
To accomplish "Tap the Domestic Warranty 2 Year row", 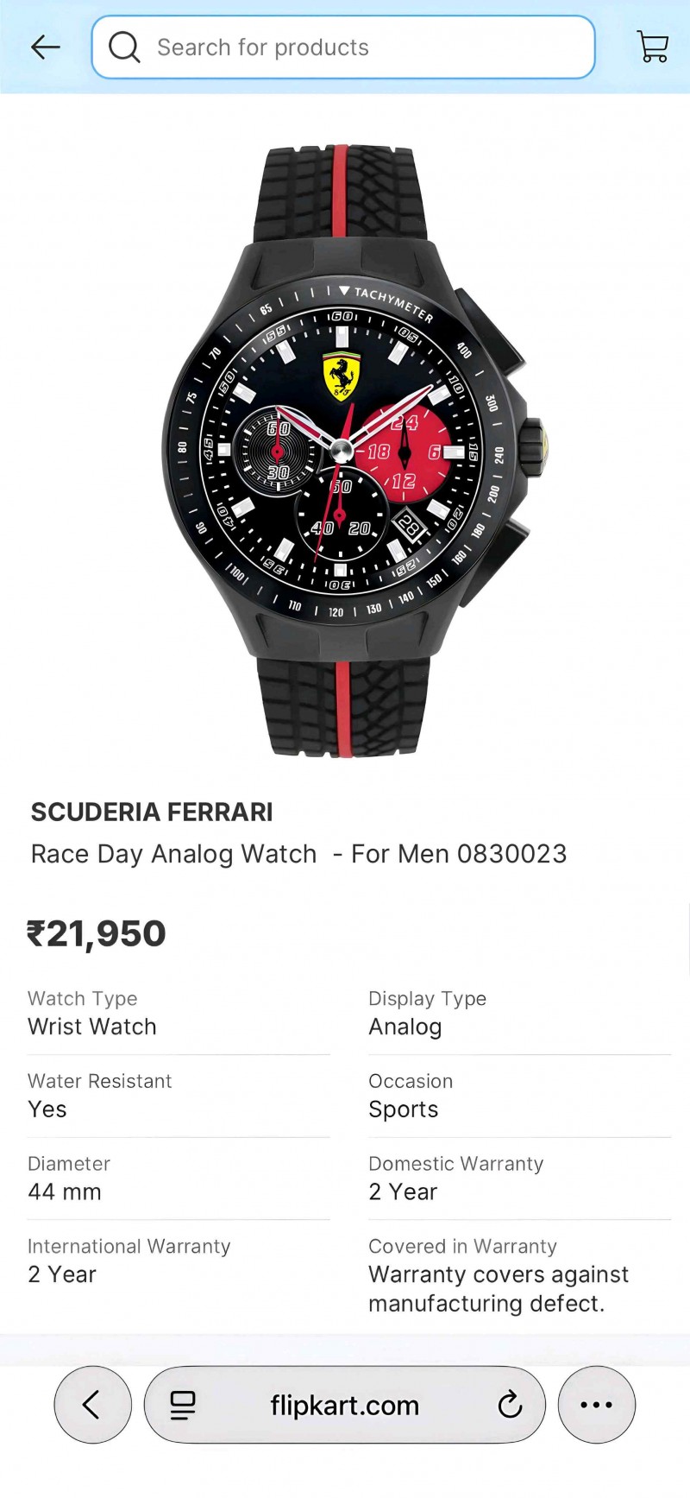I will point(519,1179).
